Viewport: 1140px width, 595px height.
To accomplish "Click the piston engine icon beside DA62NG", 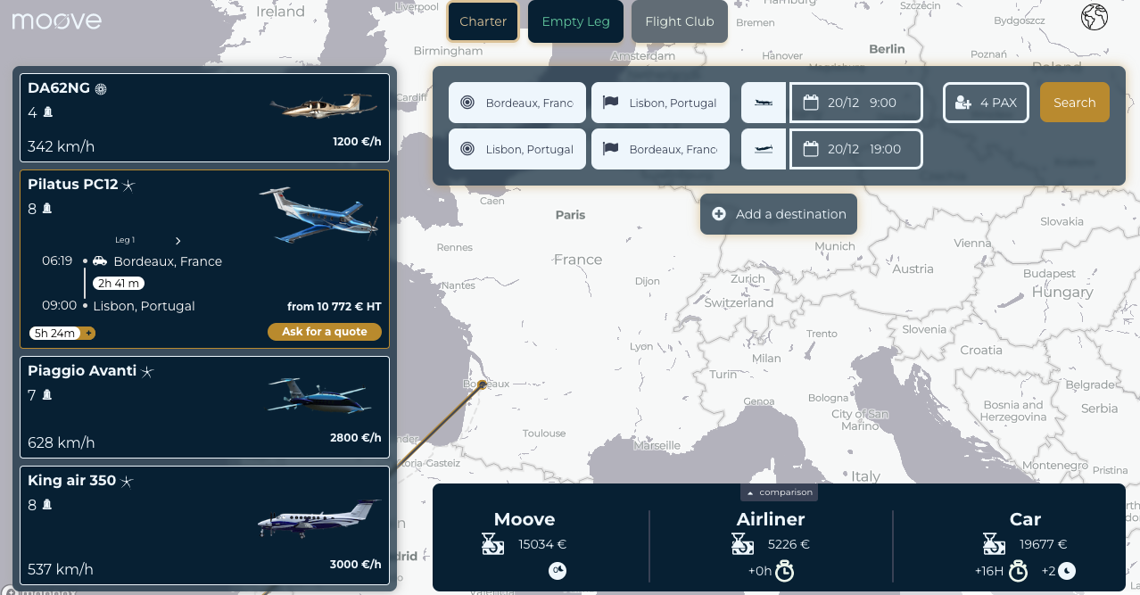I will click(101, 89).
